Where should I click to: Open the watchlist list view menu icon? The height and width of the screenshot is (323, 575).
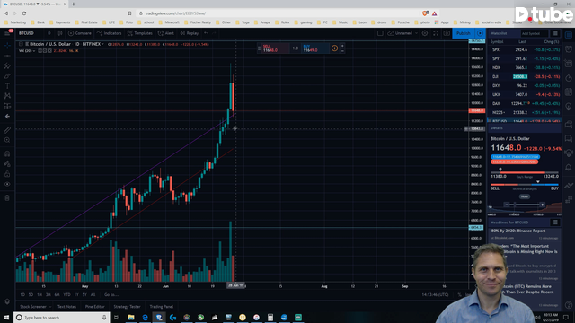coord(555,33)
